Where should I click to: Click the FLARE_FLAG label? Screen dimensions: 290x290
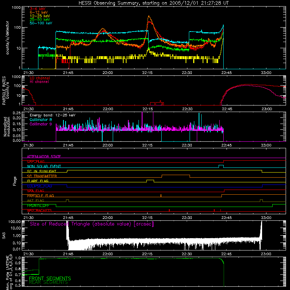pos(38,181)
